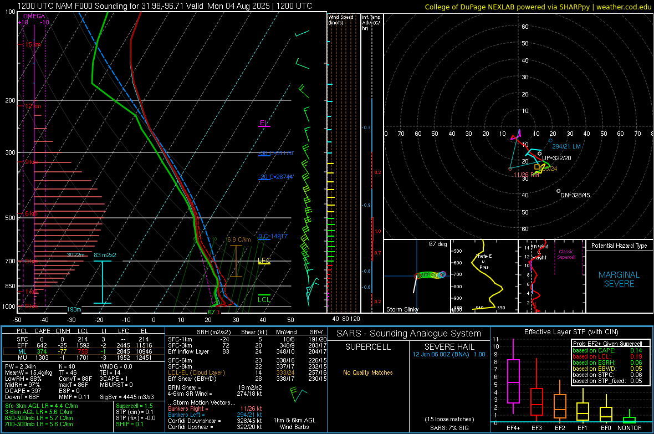
Task: Click the 'Wind Speed (knots)' panel header
Action: click(341, 19)
